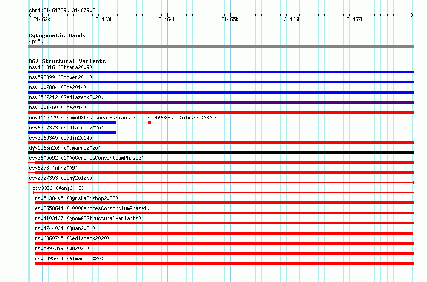
Task: Select the red bar under nsv5438405
Action: point(224,203)
